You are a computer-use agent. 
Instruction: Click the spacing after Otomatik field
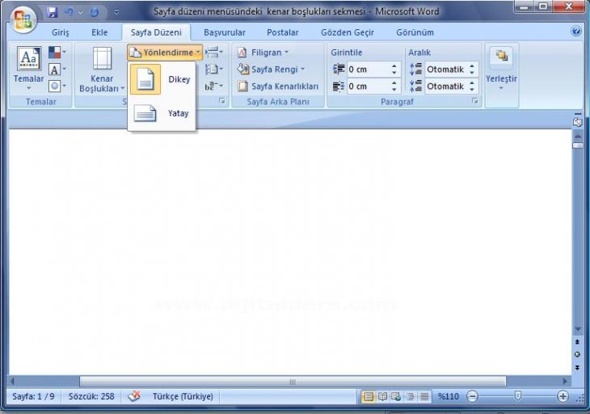(x=446, y=87)
